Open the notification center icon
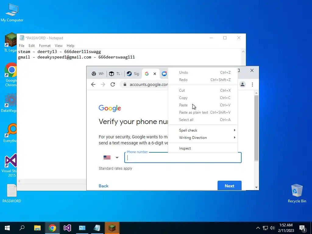This screenshot has height=234, width=312. click(x=303, y=228)
